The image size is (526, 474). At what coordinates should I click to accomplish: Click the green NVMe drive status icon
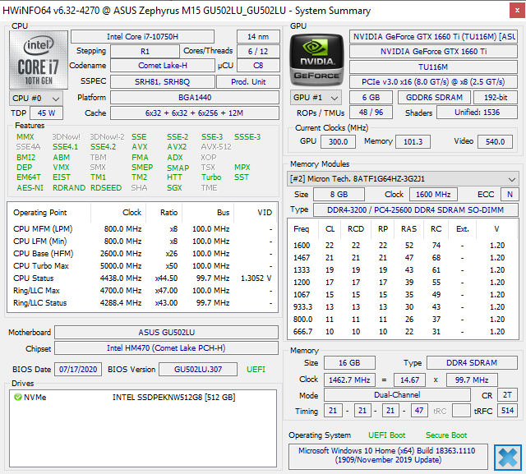tap(18, 397)
